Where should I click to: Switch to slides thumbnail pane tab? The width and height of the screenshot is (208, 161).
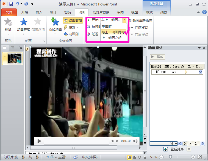tap(5, 48)
